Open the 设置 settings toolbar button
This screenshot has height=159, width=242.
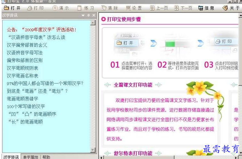pyautogui.click(x=134, y=8)
